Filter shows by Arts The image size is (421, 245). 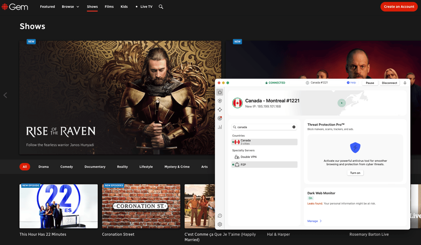pyautogui.click(x=204, y=167)
